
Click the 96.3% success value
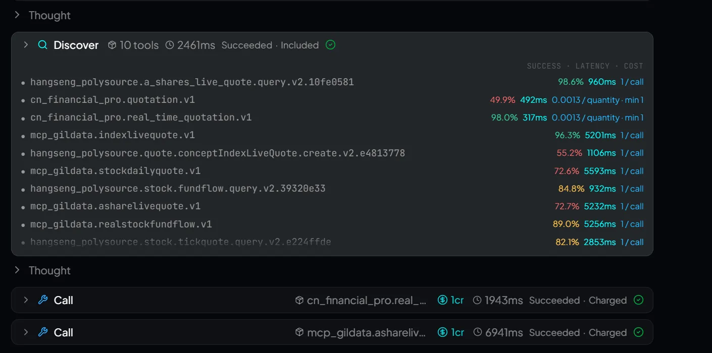click(x=568, y=135)
